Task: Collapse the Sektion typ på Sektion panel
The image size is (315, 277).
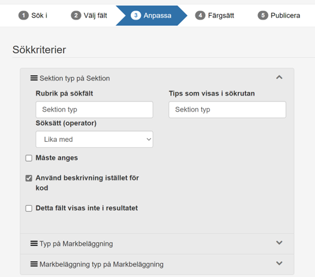Action: coord(279,78)
